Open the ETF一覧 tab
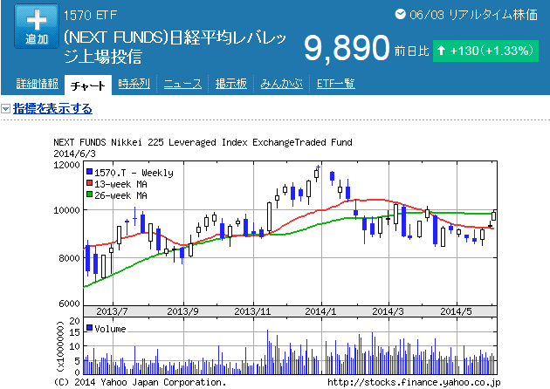 (x=336, y=84)
